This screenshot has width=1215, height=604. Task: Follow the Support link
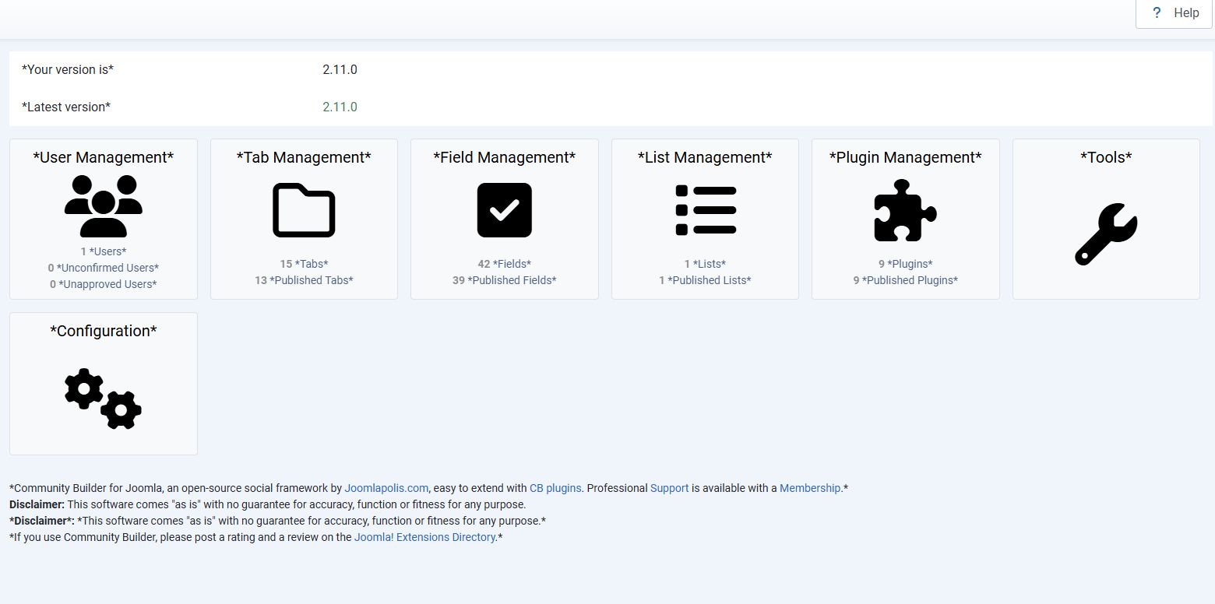[669, 488]
